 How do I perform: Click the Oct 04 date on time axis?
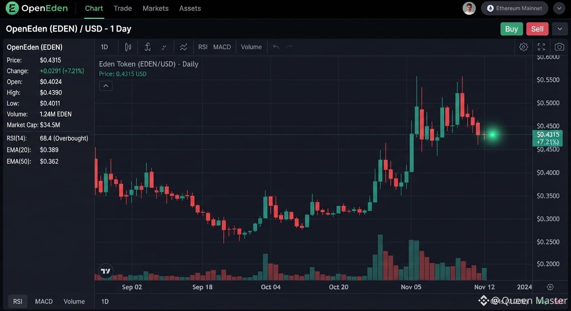tap(270, 287)
